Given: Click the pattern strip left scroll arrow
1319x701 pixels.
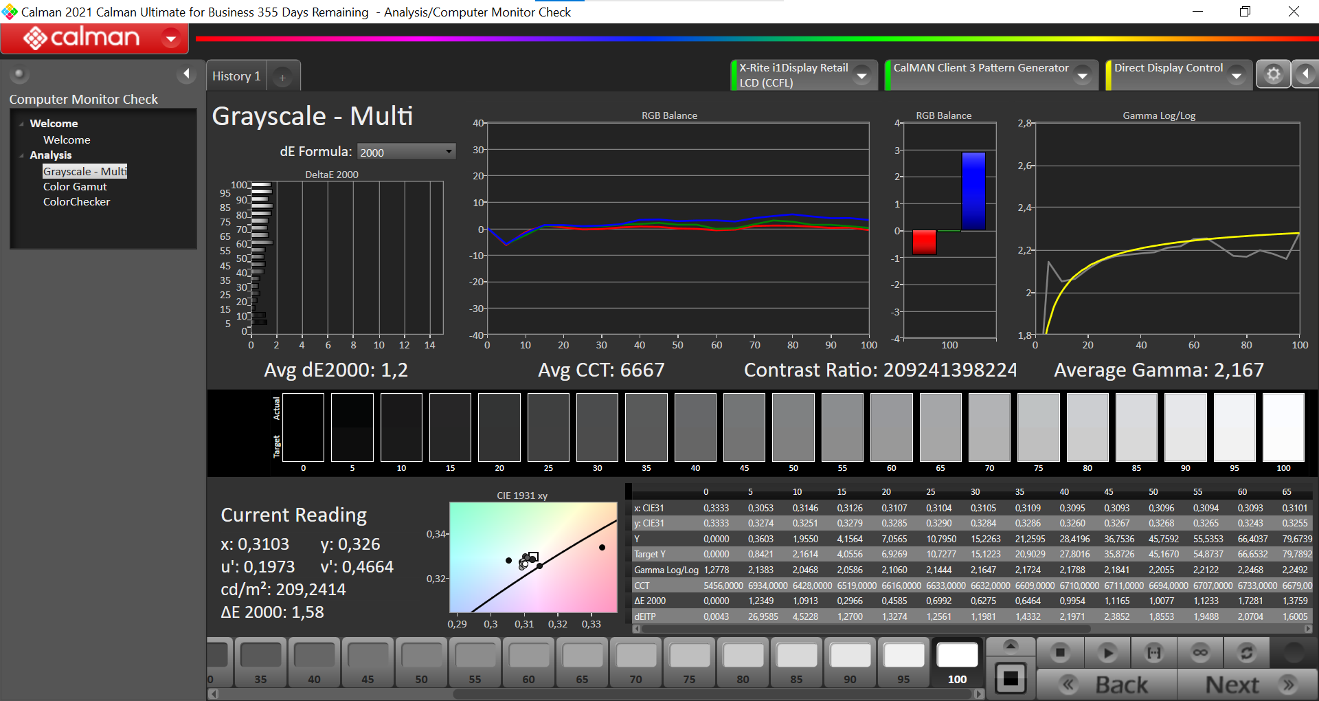Looking at the screenshot, I should 214,694.
